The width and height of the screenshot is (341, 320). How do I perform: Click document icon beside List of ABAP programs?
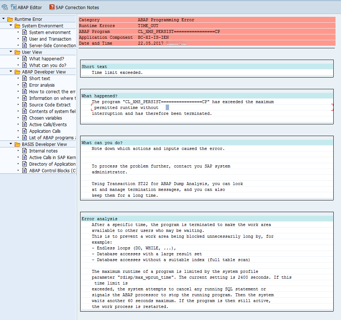pos(25,138)
